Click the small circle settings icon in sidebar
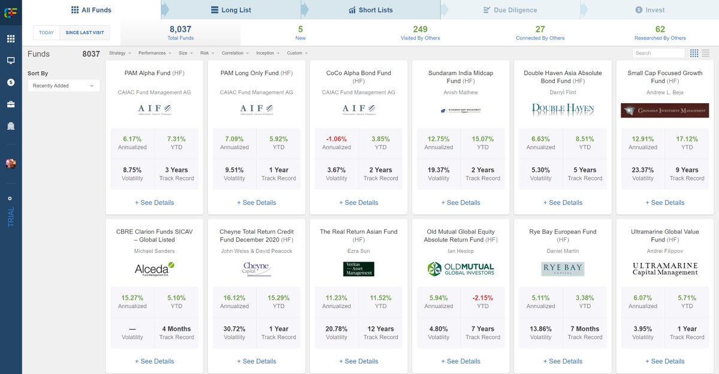This screenshot has width=719, height=374. click(10, 198)
